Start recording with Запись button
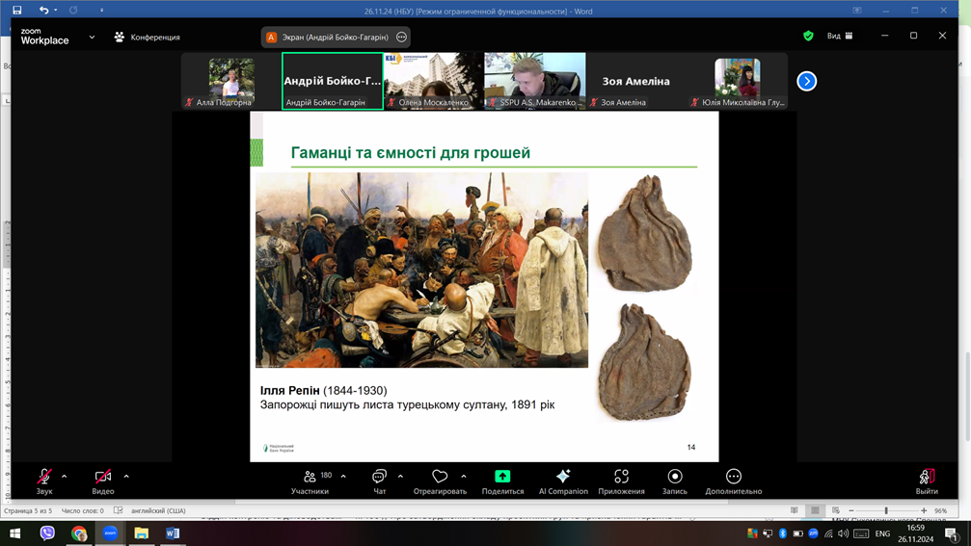The height and width of the screenshot is (546, 971). (675, 478)
